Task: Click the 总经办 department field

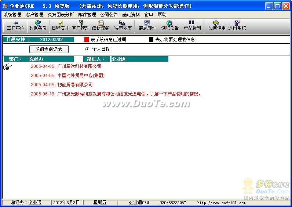Action: click(x=51, y=59)
